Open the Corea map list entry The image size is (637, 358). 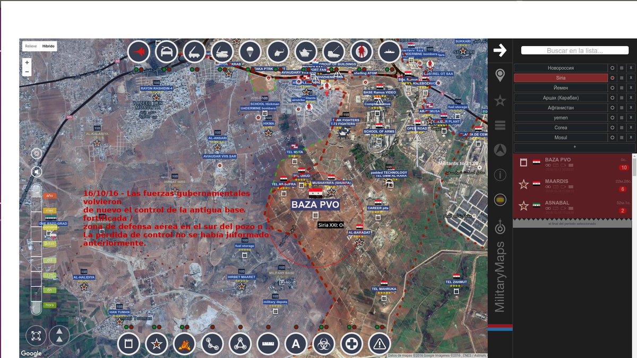561,127
